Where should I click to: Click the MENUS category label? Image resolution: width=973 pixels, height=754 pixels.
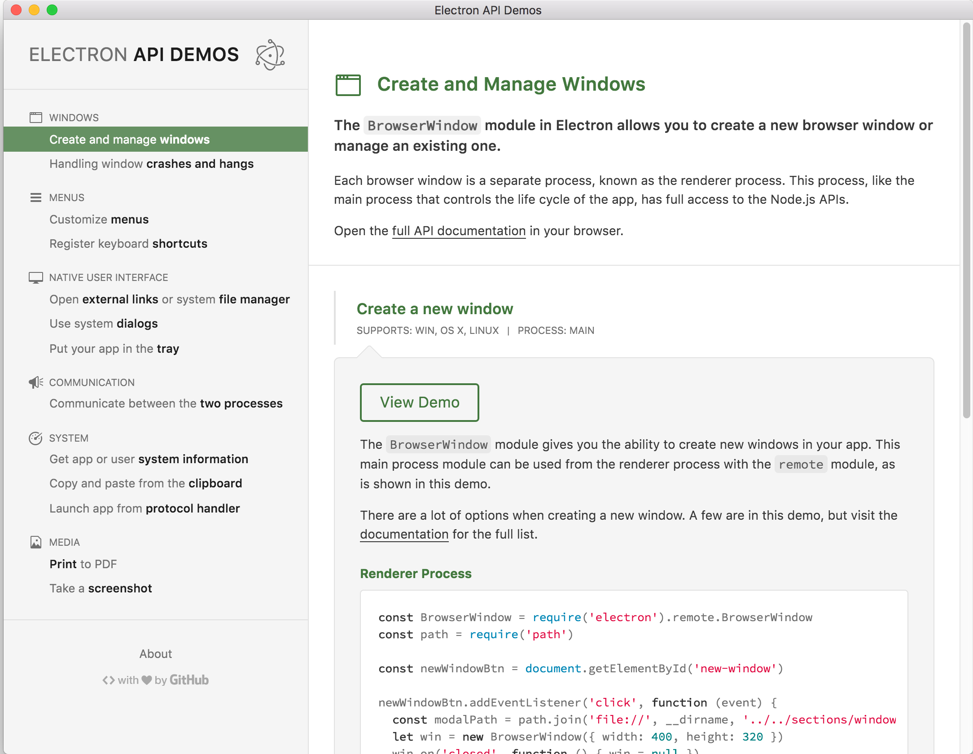click(x=67, y=197)
